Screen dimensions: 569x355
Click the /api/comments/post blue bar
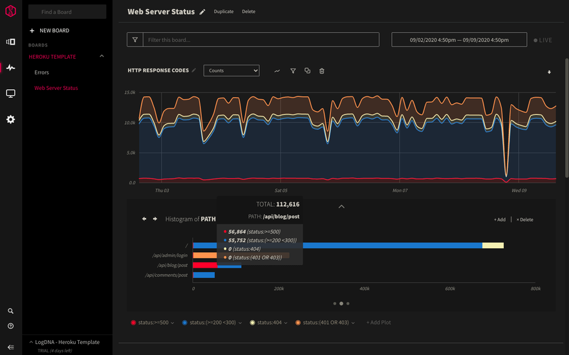tap(204, 275)
